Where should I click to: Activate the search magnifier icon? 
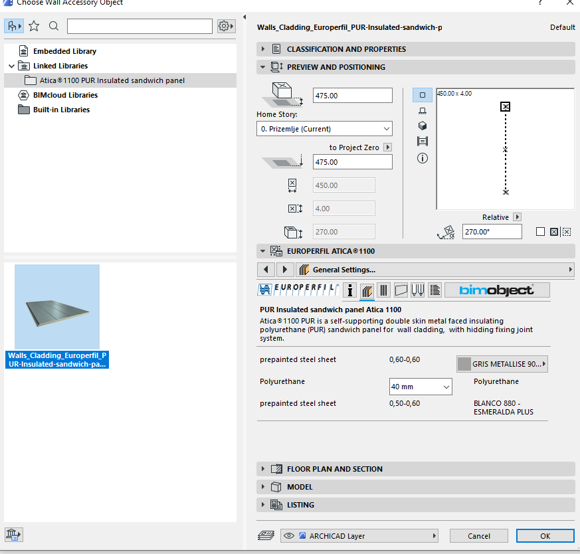tap(54, 27)
